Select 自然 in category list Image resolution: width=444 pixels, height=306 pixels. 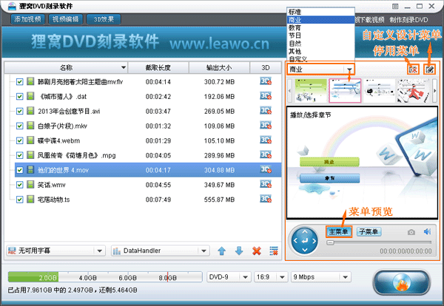point(320,44)
